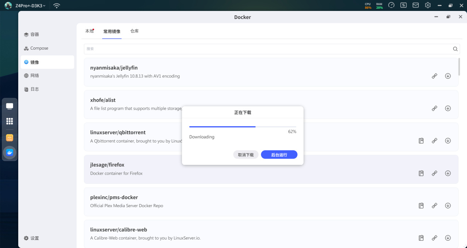Click 'Official Plex Media Server Docker Repo' text

click(x=127, y=206)
